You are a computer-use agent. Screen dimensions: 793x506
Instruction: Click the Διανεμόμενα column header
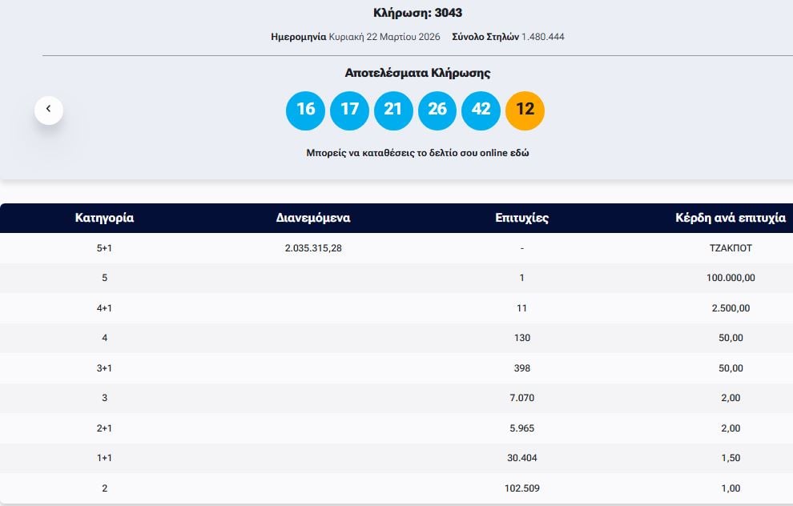pos(313,218)
